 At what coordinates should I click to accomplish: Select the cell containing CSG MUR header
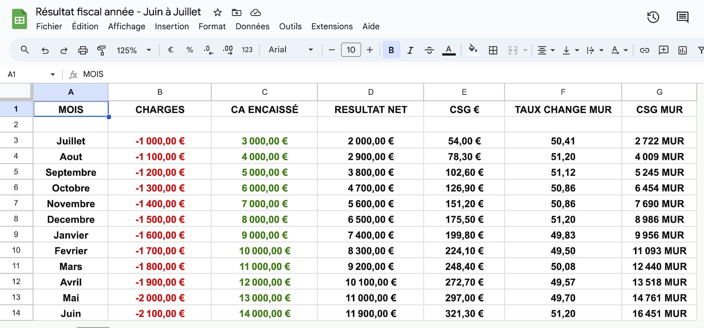tap(659, 109)
